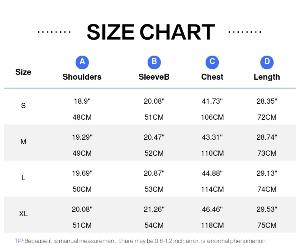
Task: Click the SIZE CHART title
Action: [150, 32]
